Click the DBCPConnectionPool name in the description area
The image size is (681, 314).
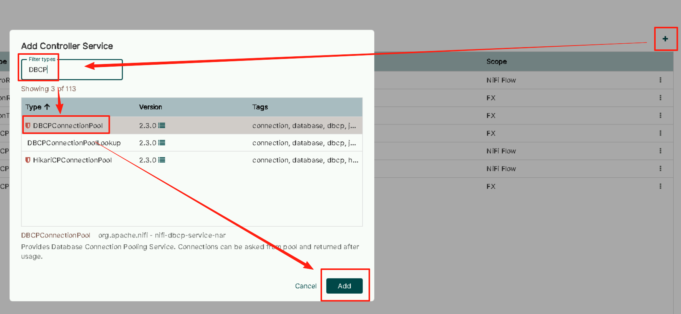point(56,235)
